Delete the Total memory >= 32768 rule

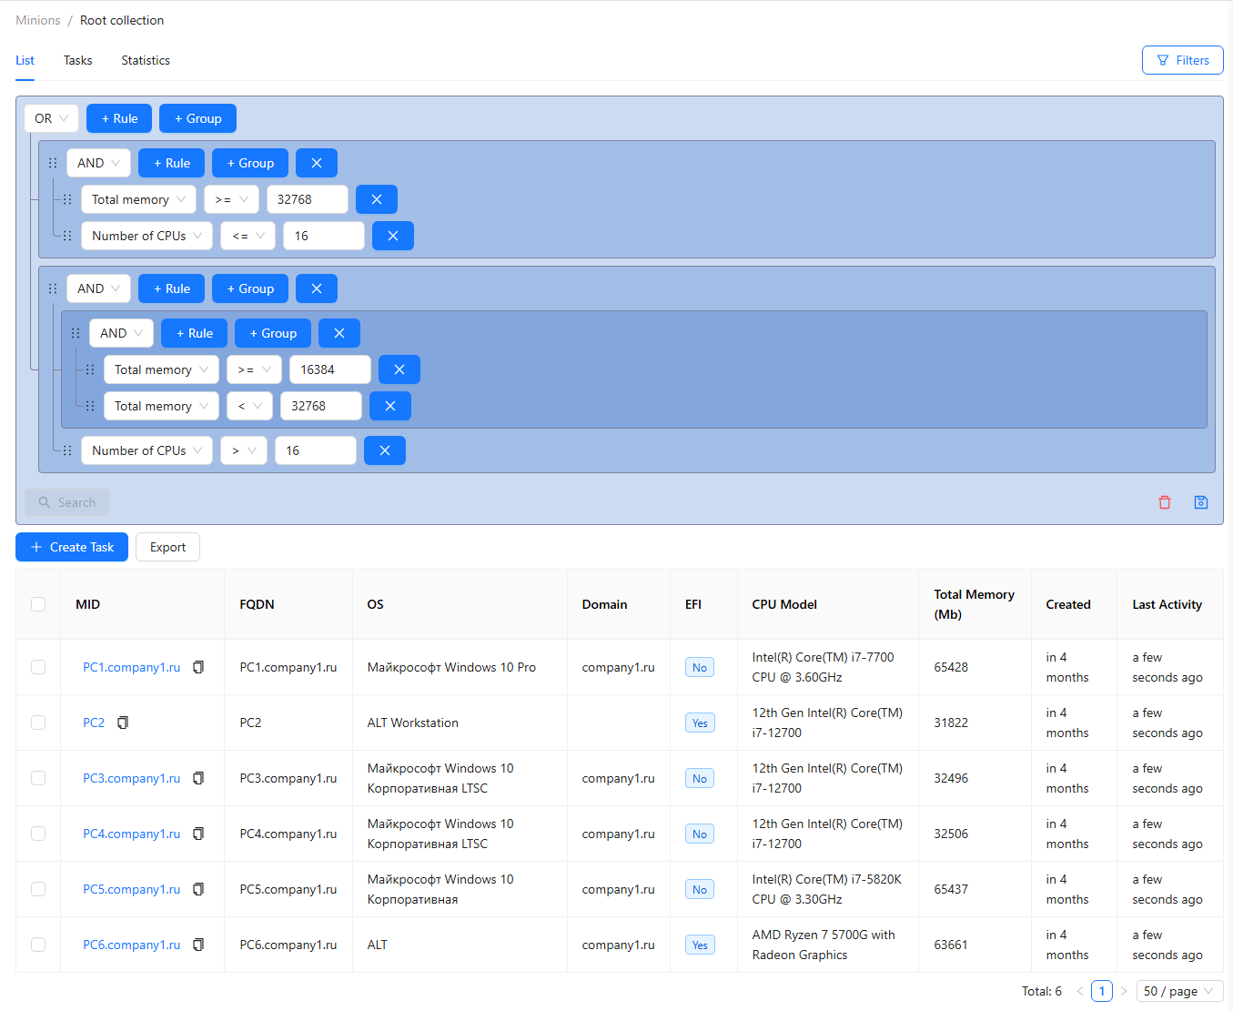(x=376, y=199)
